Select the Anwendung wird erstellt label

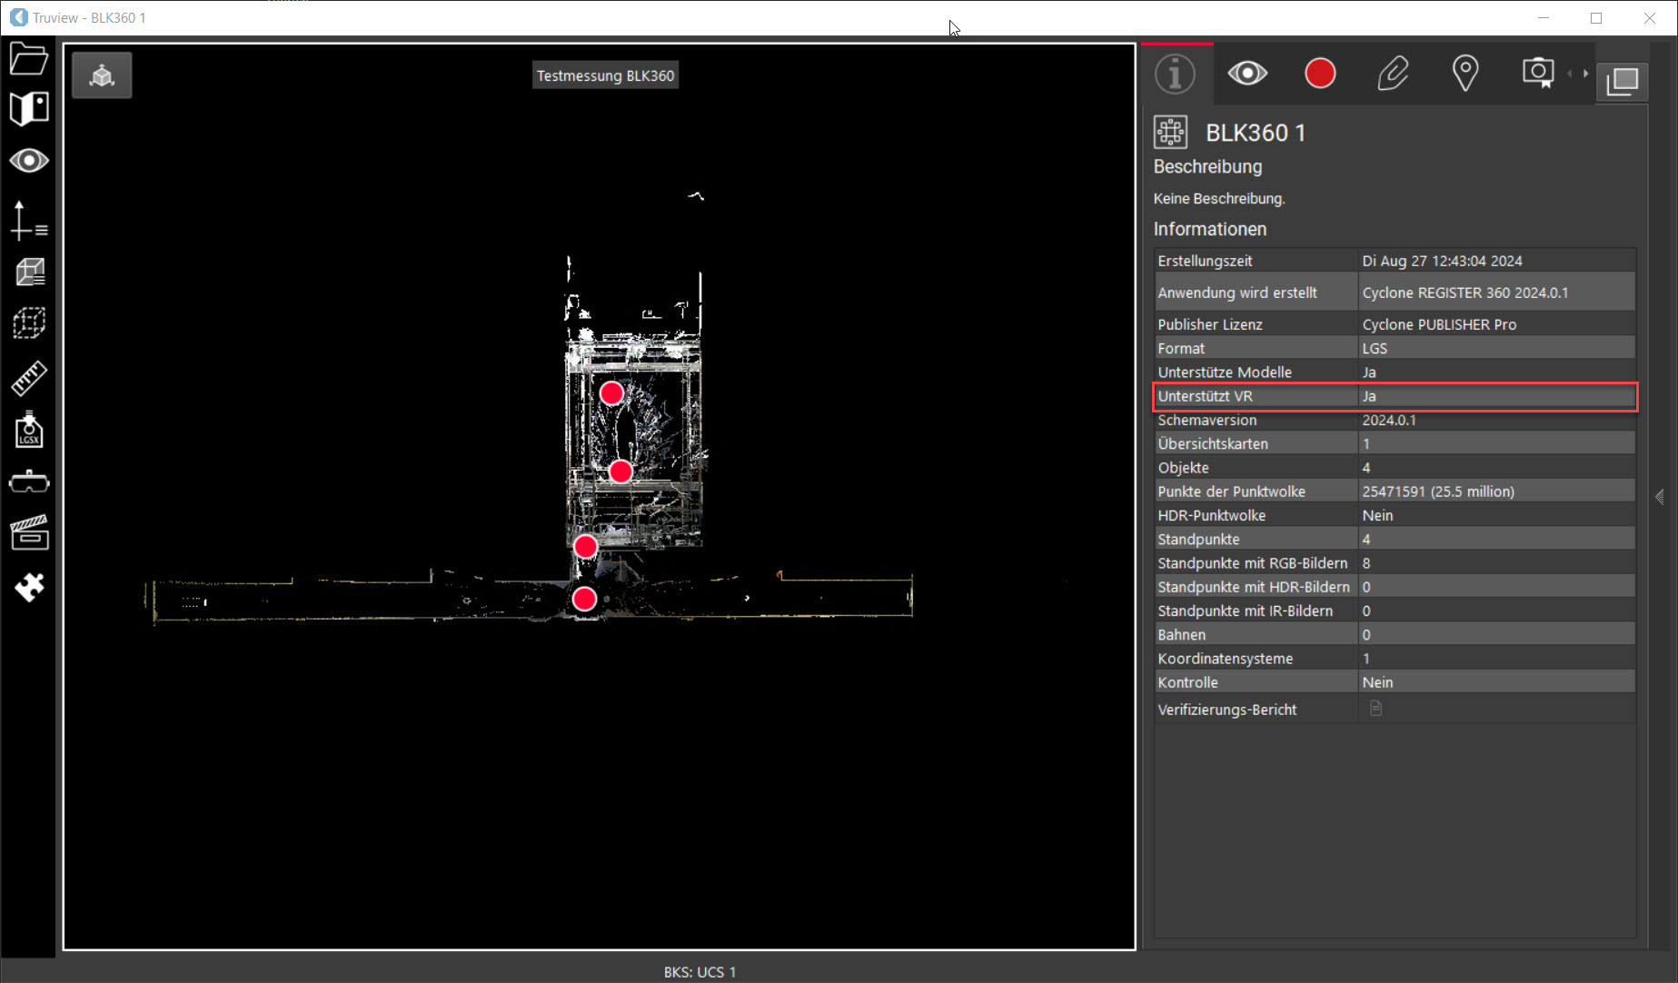click(x=1236, y=293)
